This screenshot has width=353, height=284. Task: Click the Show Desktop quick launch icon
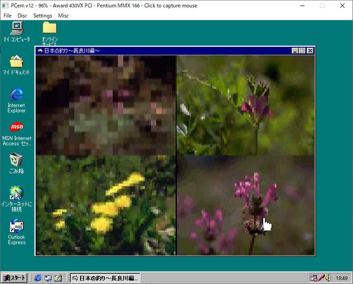coord(58,278)
